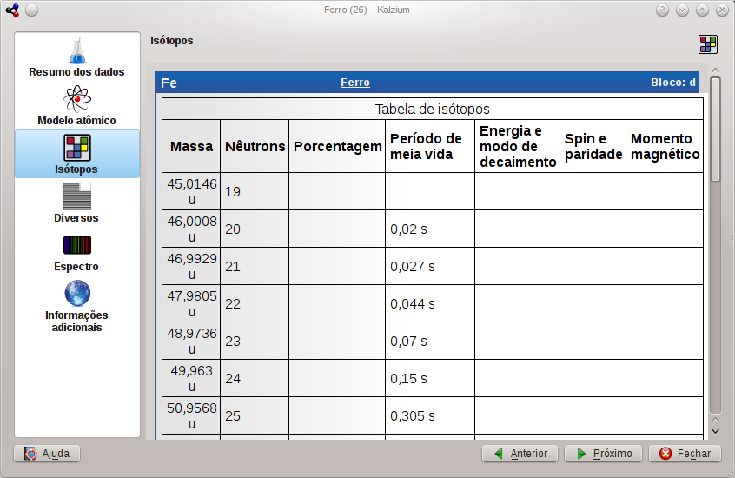Click the neutron count 21 cell

click(x=255, y=266)
